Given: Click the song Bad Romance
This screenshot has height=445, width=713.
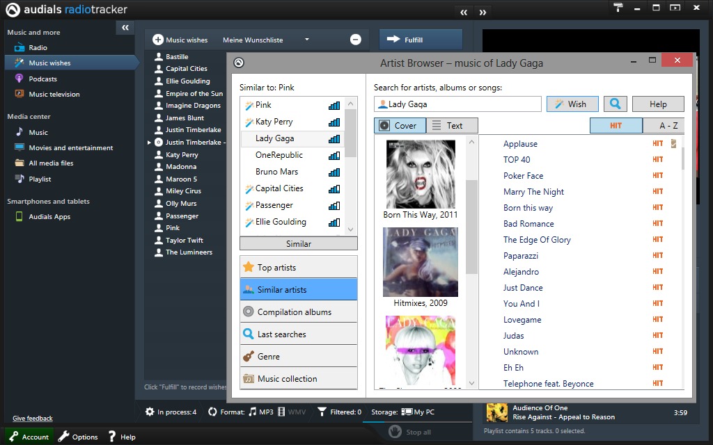Looking at the screenshot, I should click(x=528, y=223).
